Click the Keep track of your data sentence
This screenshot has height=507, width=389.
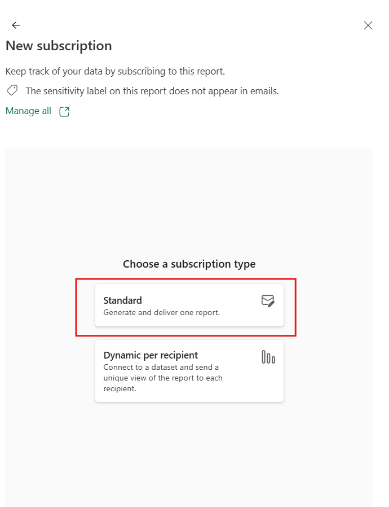pyautogui.click(x=115, y=71)
